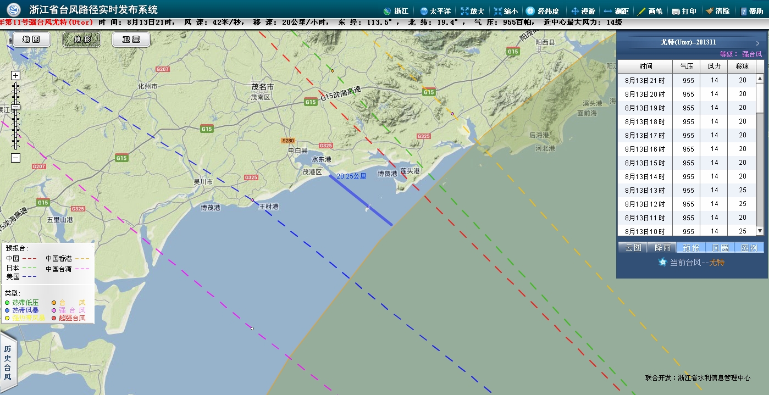Switch view to 太平洋 (Pacific)
The image size is (769, 395).
(424, 11)
